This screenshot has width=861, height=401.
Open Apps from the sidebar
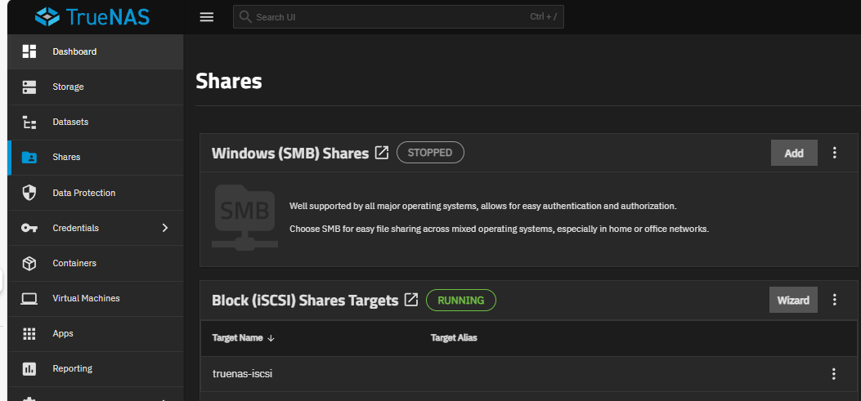point(96,333)
